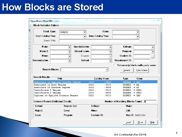Click the Block Title input field
Screen dimensions: 182x137
click(99, 41)
